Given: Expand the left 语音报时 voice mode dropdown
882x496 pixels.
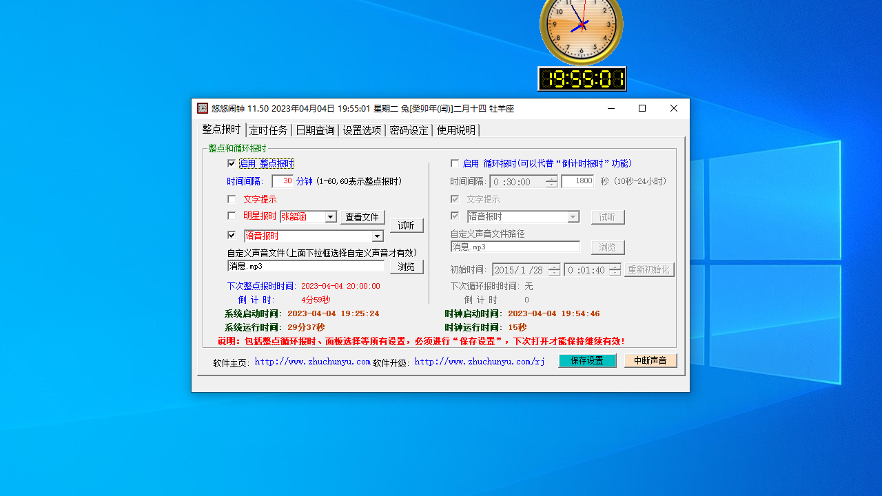Looking at the screenshot, I should [377, 236].
